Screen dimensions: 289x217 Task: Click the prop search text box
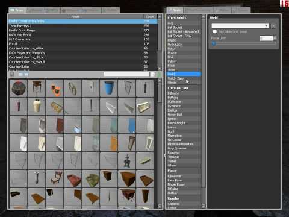[x=126, y=75]
